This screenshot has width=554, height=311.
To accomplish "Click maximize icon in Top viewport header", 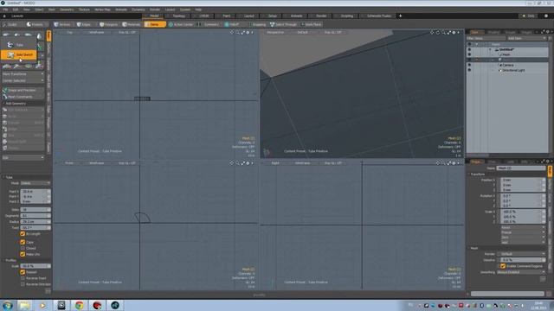I will pos(242,33).
